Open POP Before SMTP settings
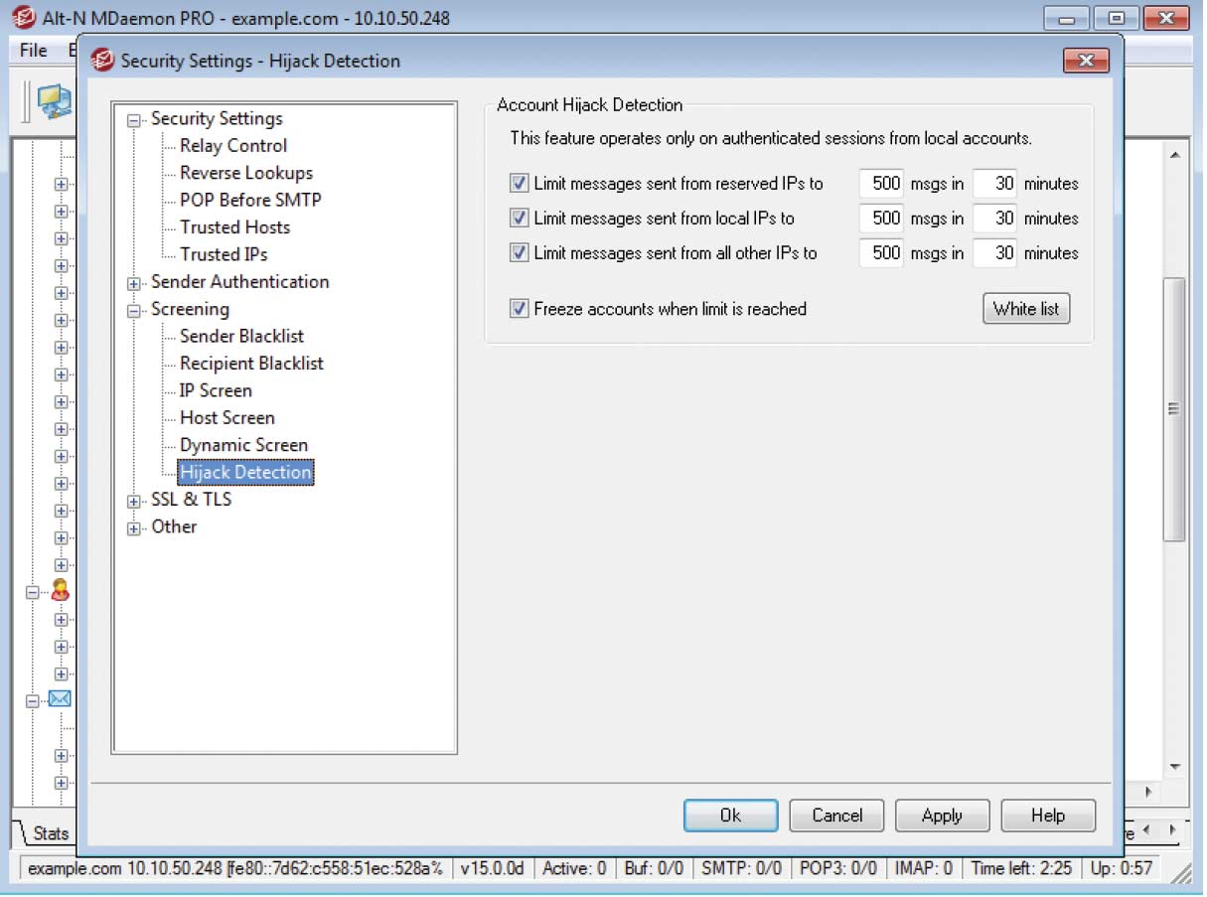This screenshot has width=1207, height=897. click(250, 200)
